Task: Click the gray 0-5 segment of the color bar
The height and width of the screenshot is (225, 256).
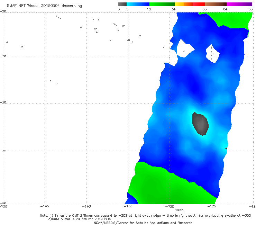Action: click(122, 4)
